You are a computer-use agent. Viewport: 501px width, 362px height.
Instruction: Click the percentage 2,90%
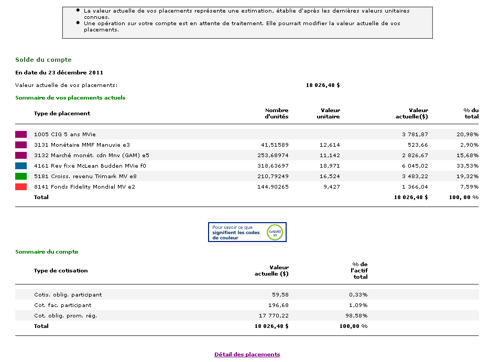(x=470, y=145)
